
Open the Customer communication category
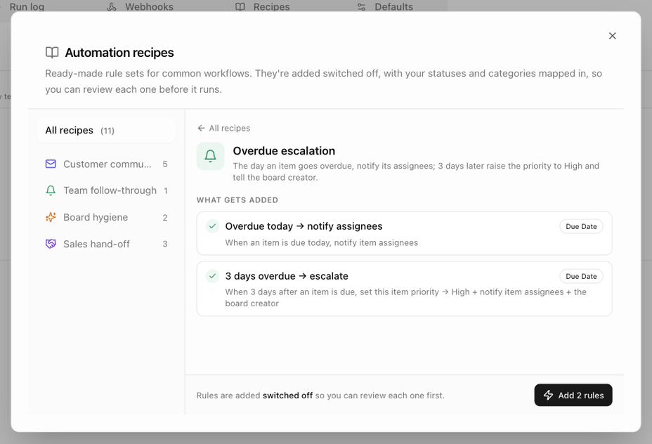pyautogui.click(x=107, y=164)
